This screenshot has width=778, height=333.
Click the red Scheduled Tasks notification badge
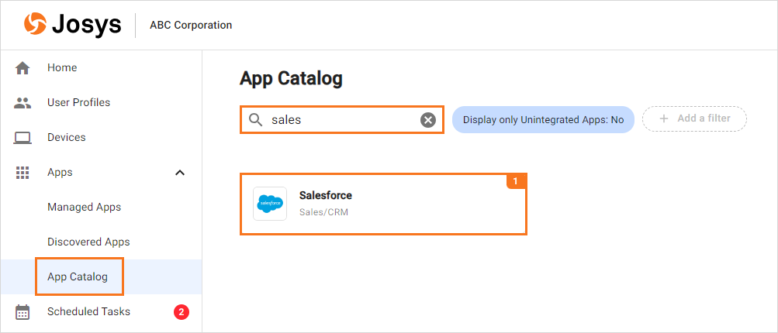tap(181, 312)
